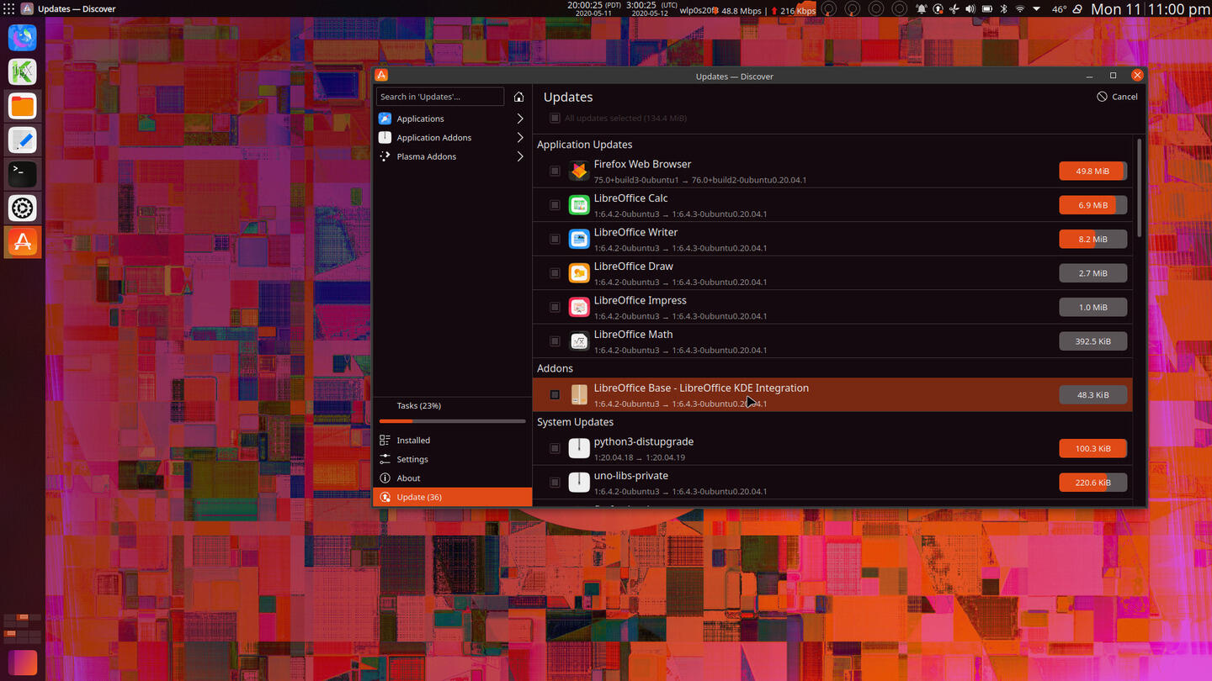Click the LibreOffice Math icon
The width and height of the screenshot is (1212, 681).
click(x=579, y=341)
